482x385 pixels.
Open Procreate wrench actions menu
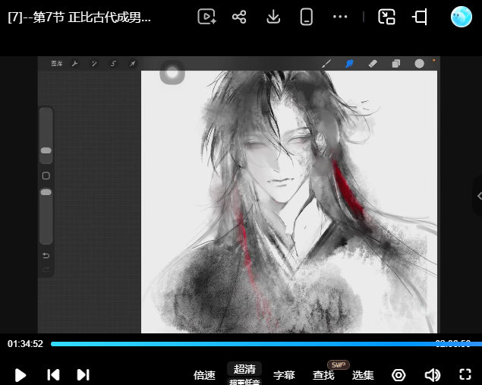point(74,64)
